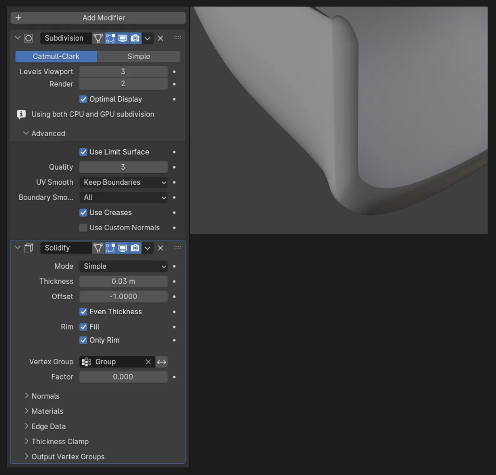
Task: Grab the Subdivision modifier drag handle dots
Action: (x=178, y=38)
